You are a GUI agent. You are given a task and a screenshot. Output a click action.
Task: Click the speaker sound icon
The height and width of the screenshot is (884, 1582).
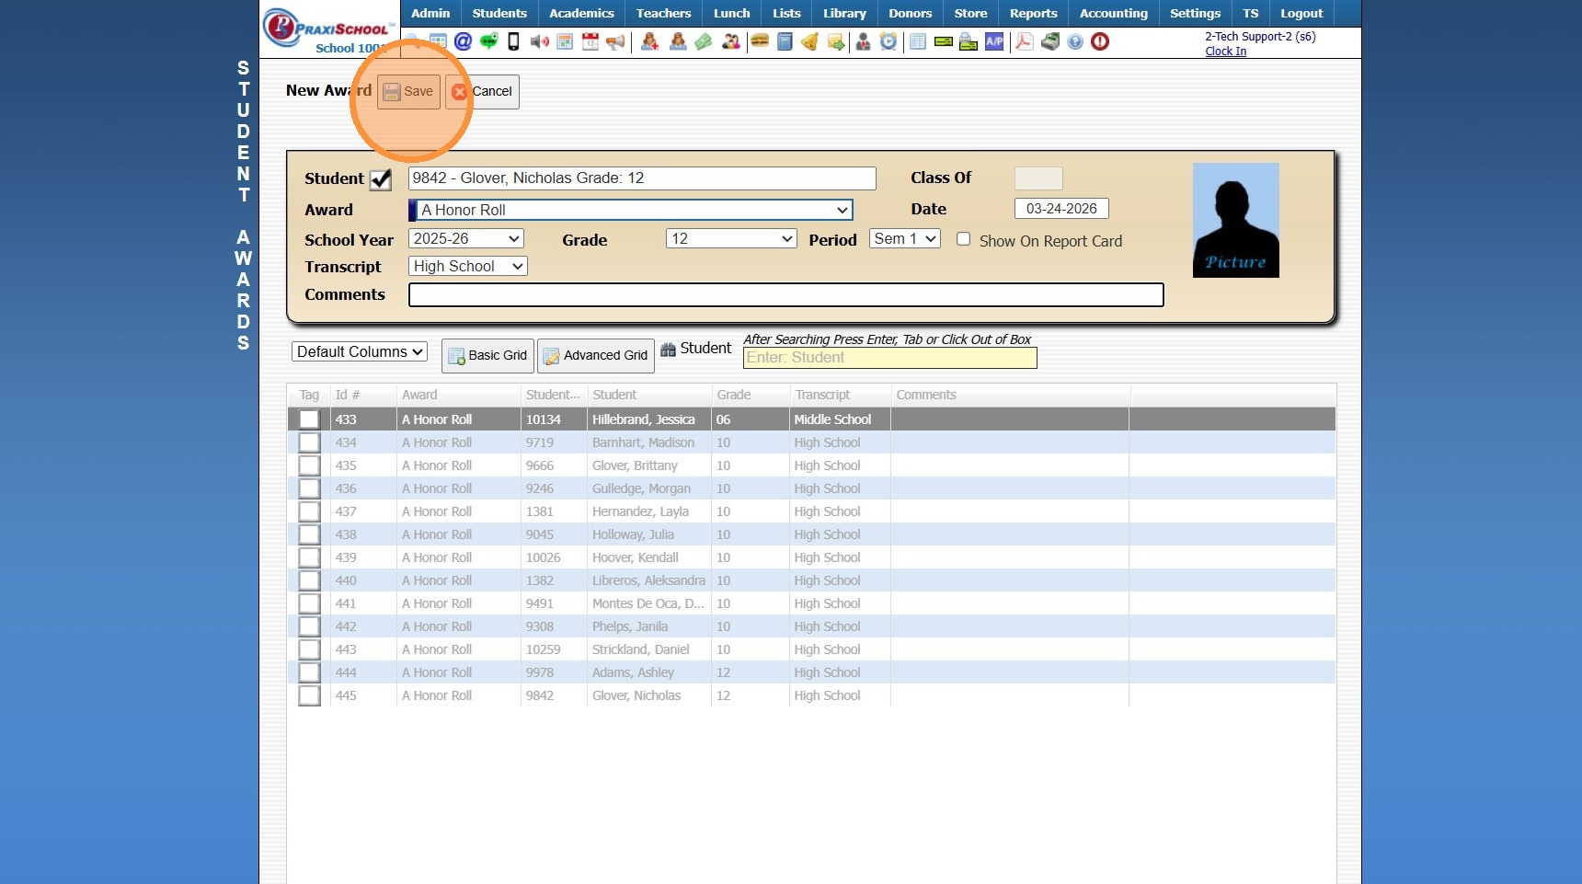(x=540, y=41)
